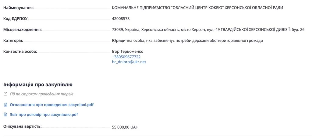The image size is (312, 137).
Task: Open the Звіт про договір про закупівлю.pdf link
Action: 44,115
